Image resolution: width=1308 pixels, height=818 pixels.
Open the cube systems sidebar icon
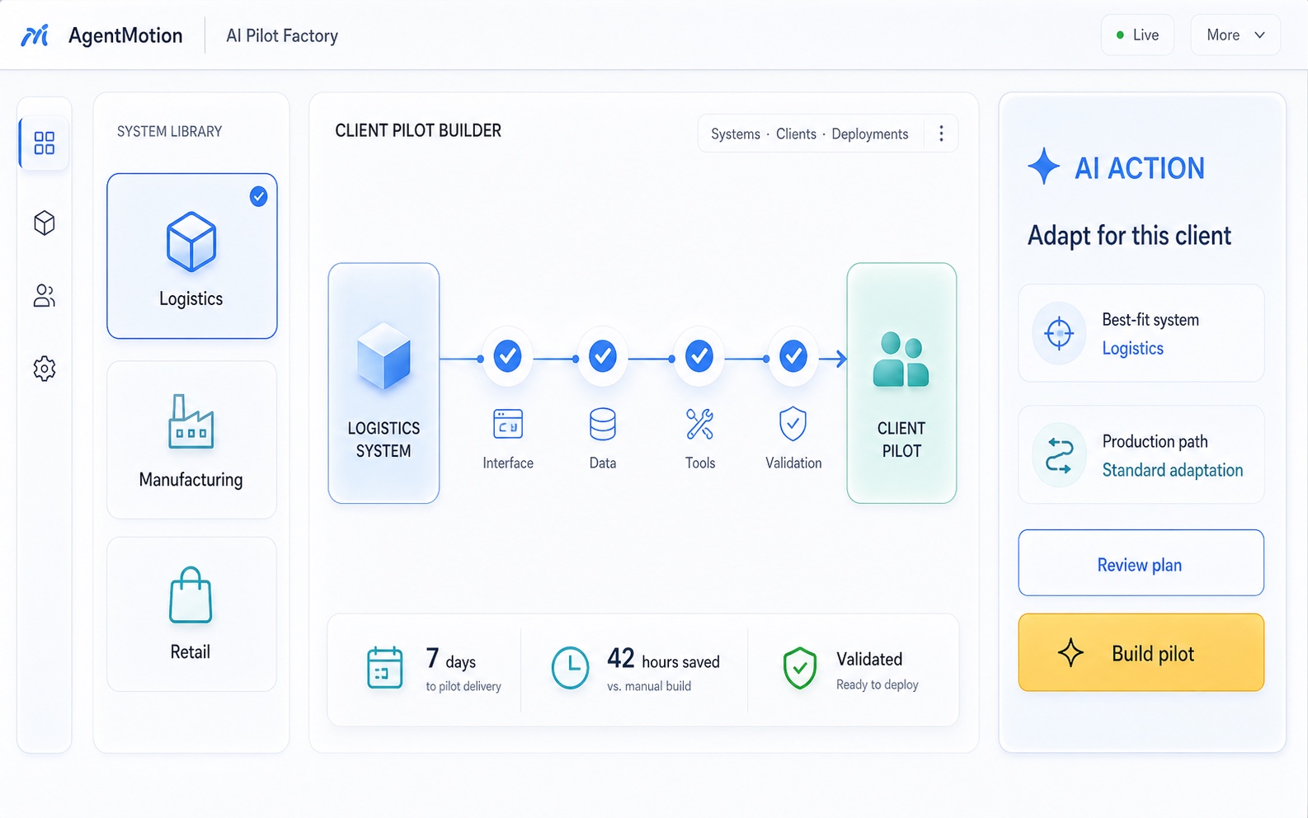tap(45, 223)
